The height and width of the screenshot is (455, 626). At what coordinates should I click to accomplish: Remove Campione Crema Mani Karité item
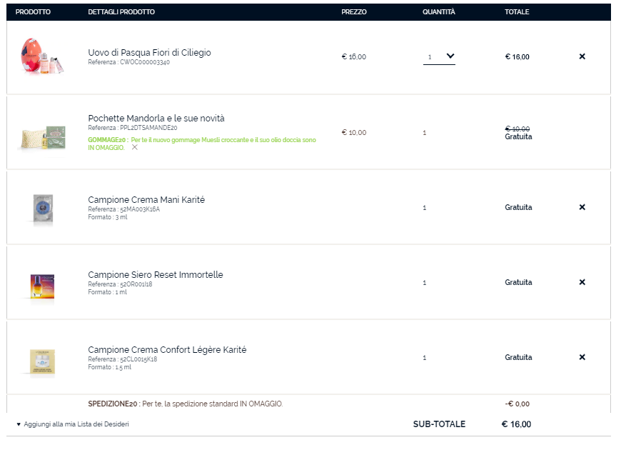point(582,207)
